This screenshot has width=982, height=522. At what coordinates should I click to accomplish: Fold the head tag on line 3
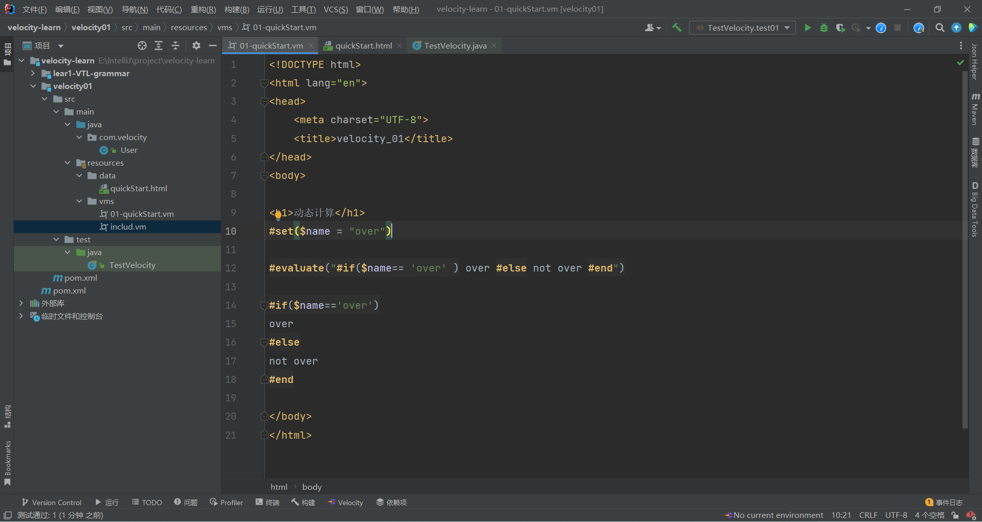(x=264, y=101)
